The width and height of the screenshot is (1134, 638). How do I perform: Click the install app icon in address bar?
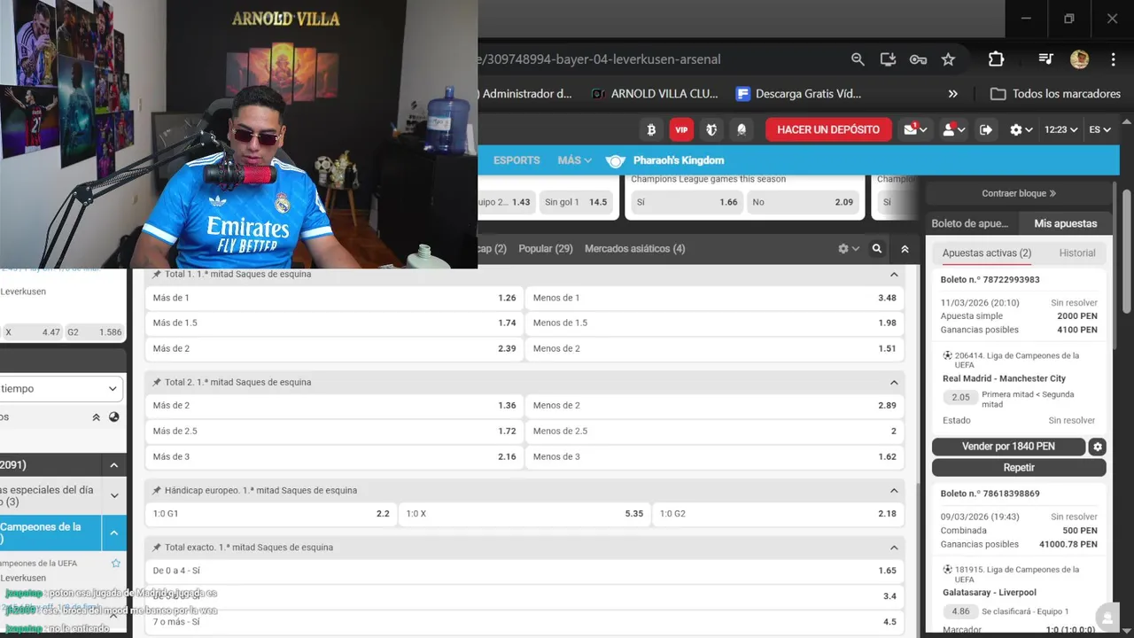coord(888,59)
